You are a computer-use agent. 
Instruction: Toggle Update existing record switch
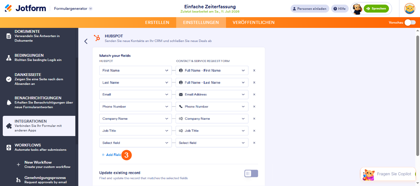coord(251,174)
